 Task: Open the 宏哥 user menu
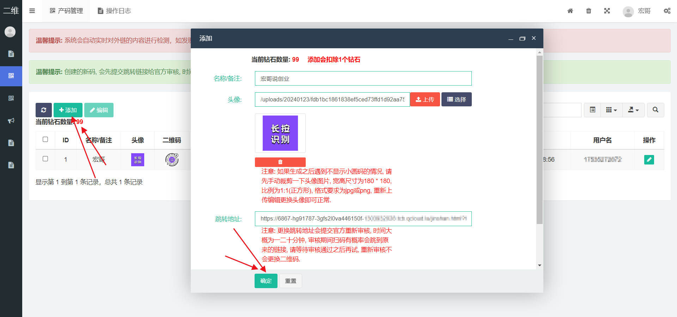tap(637, 11)
